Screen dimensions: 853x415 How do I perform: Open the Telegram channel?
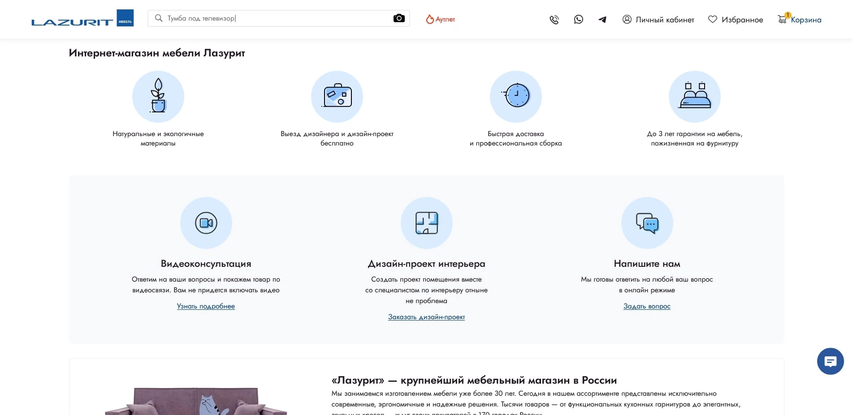tap(602, 19)
